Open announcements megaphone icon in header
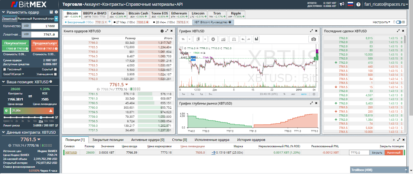Image resolution: width=413 pixels, height=175 pixels. [342, 4]
